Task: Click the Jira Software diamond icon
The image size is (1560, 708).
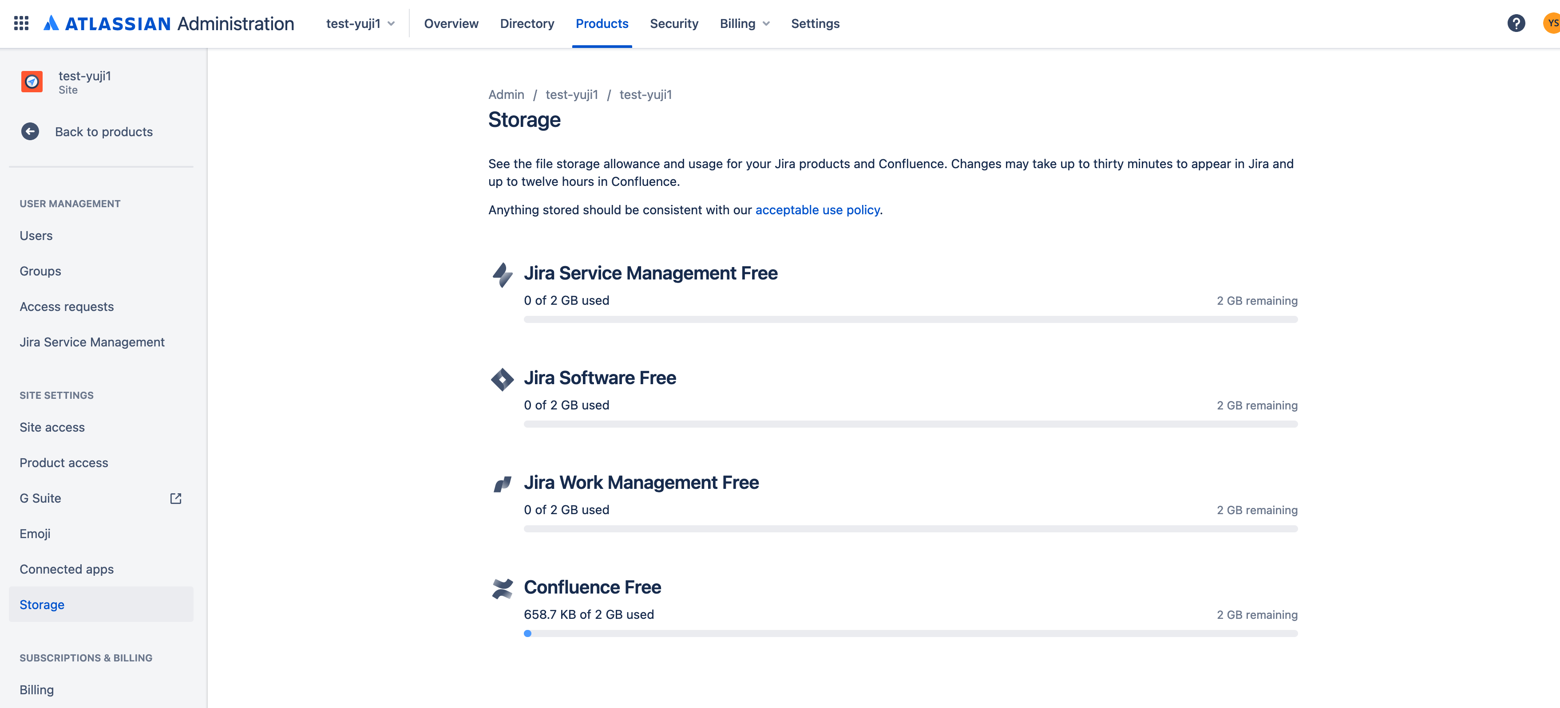Action: [x=502, y=379]
